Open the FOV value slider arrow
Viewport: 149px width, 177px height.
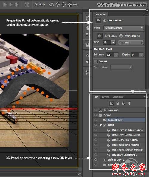(113, 42)
